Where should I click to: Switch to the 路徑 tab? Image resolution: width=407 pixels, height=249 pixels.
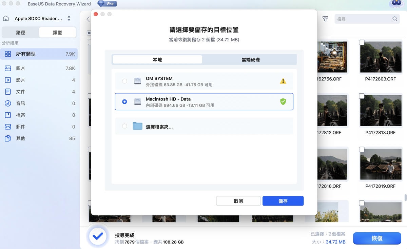[x=21, y=33]
